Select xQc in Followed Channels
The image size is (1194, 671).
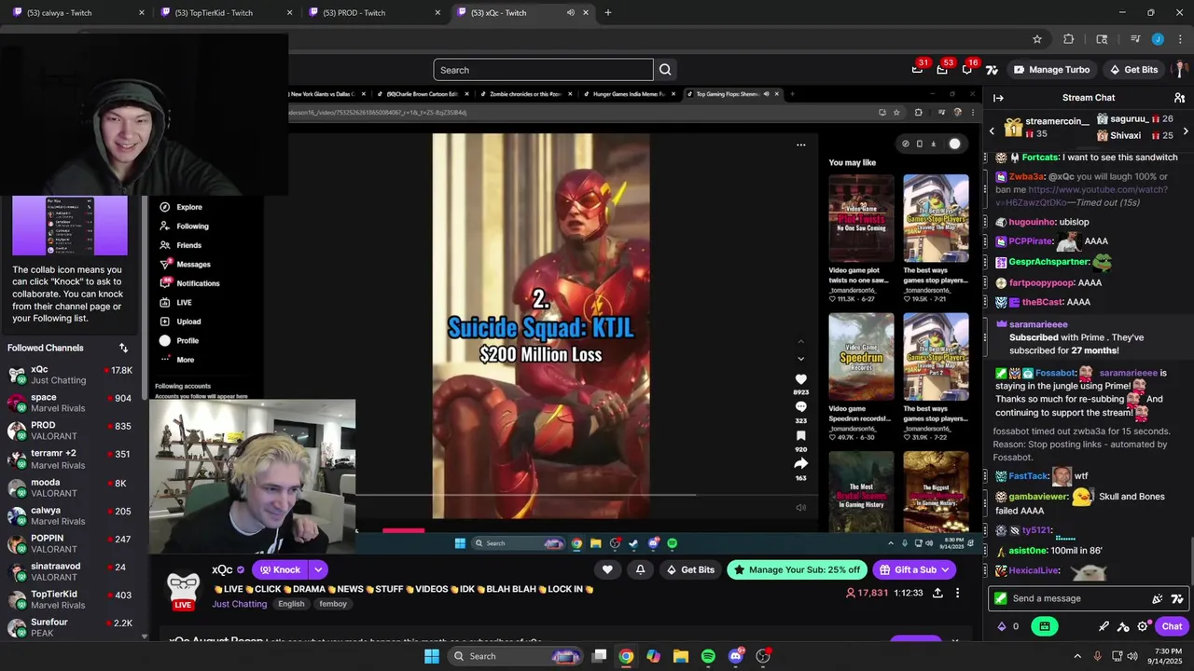[x=71, y=375]
